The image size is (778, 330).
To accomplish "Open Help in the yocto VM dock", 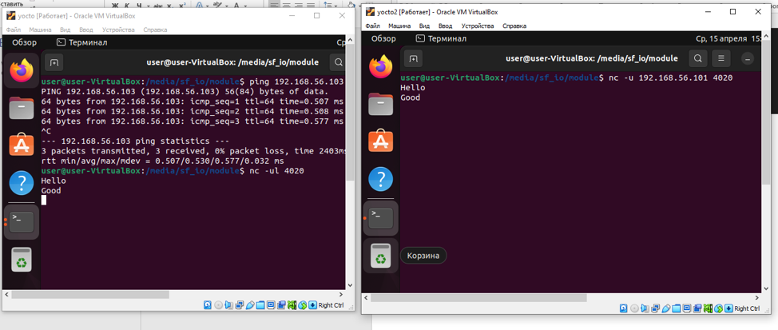I will click(x=21, y=184).
